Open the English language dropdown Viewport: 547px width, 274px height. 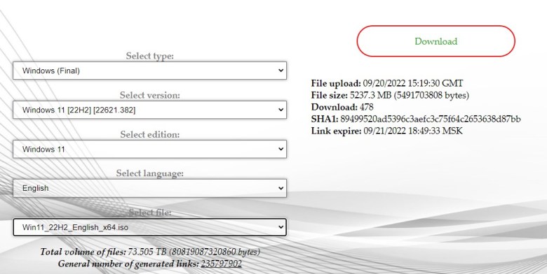pyautogui.click(x=149, y=188)
